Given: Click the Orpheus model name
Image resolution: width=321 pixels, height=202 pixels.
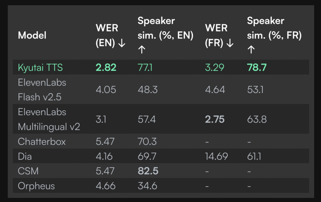Looking at the screenshot, I should pyautogui.click(x=36, y=186).
